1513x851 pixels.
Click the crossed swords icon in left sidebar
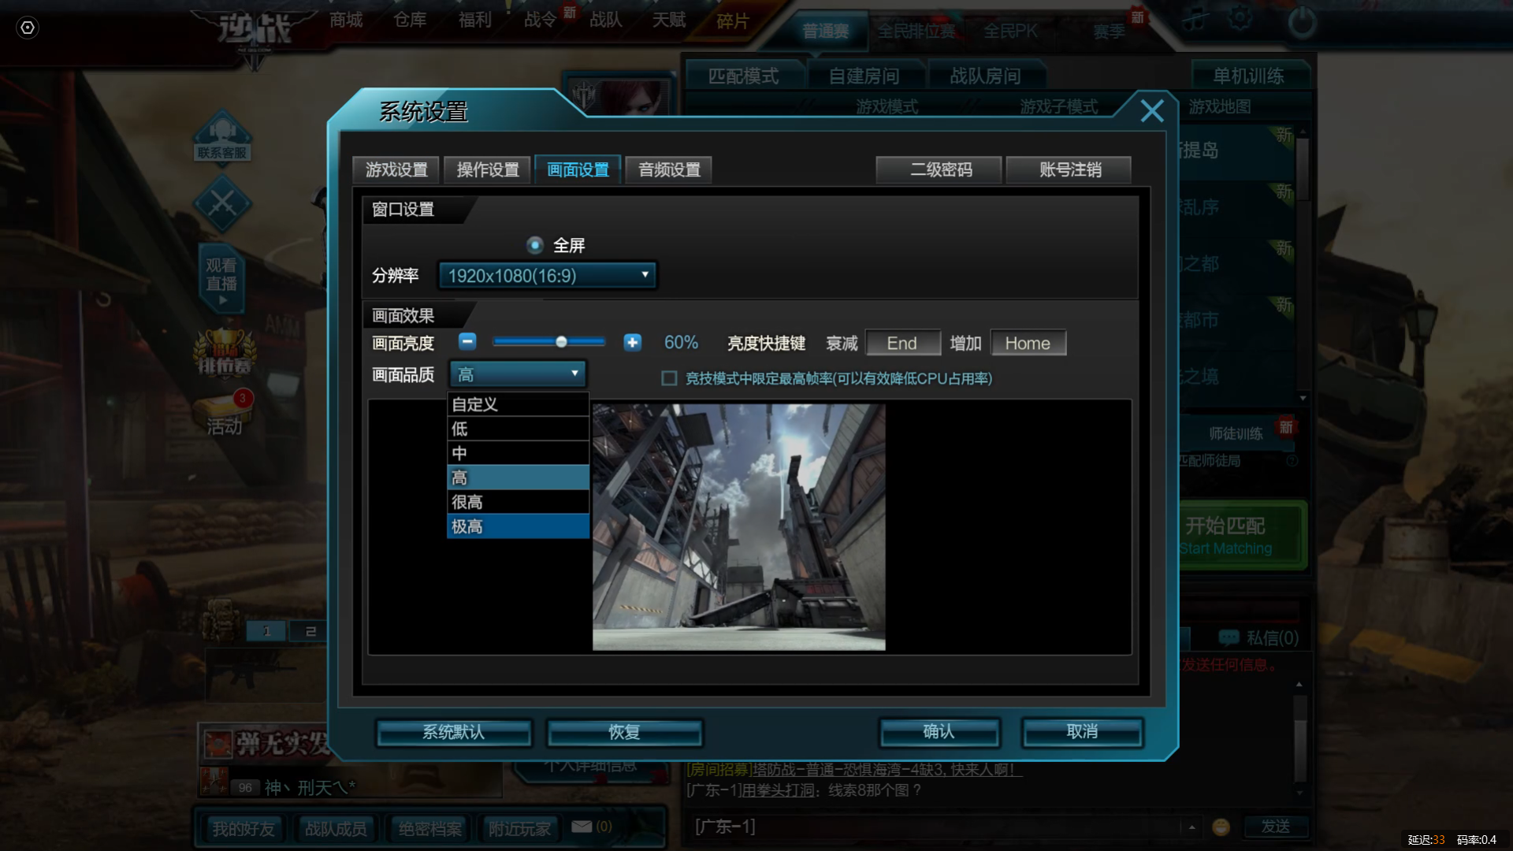pyautogui.click(x=222, y=203)
